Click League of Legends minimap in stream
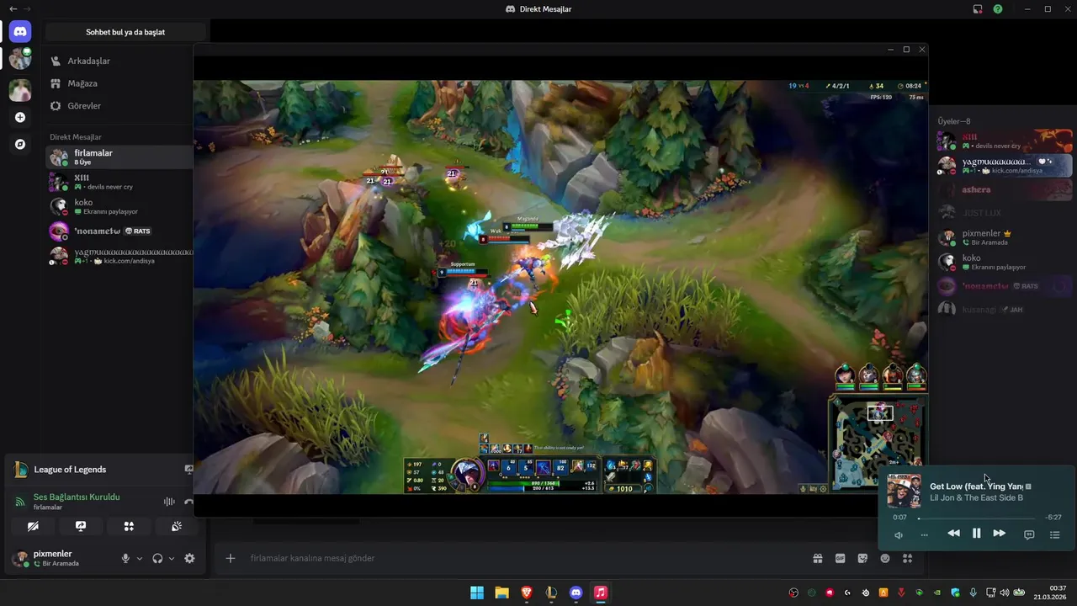The width and height of the screenshot is (1077, 606). [878, 442]
